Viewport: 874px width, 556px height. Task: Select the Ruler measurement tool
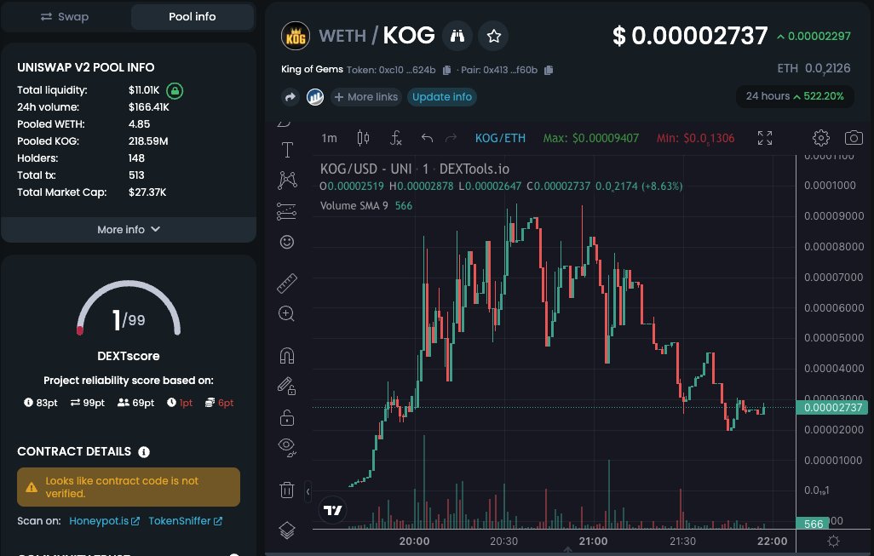[286, 282]
